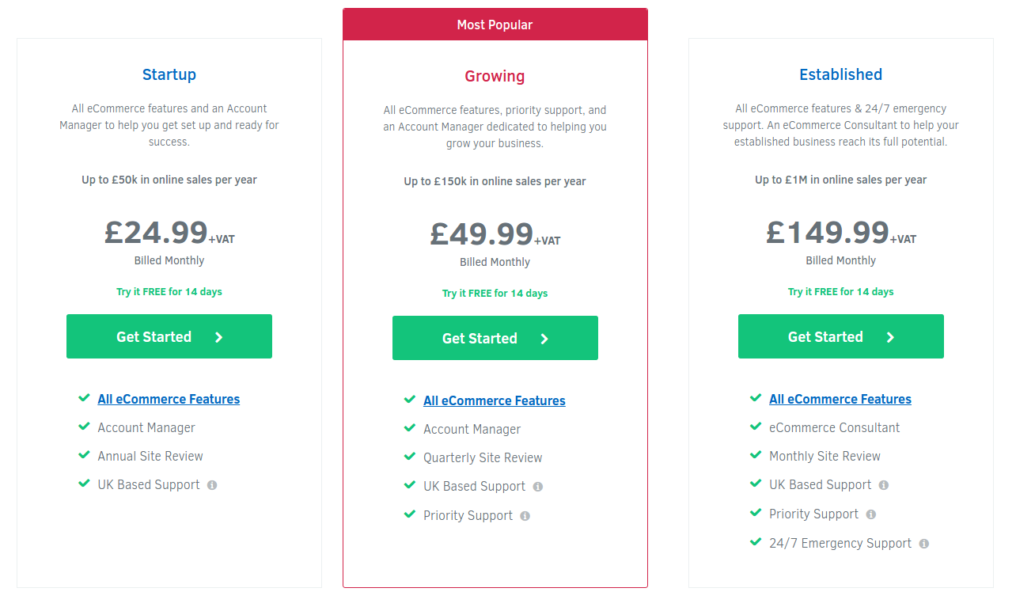
Task: Click info icon beside Growing UK Based Support
Action: (x=538, y=487)
